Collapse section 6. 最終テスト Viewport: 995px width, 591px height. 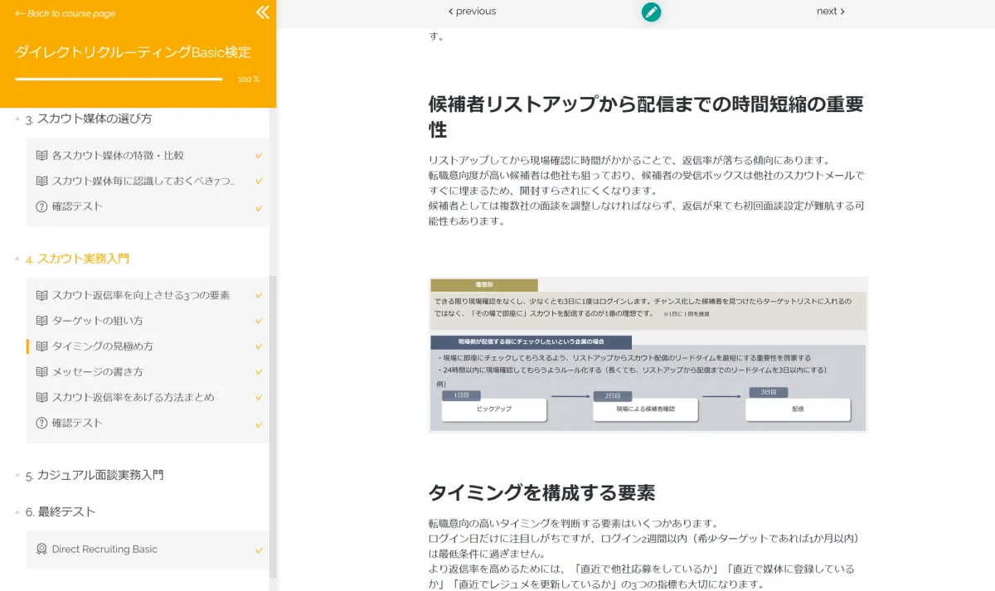click(x=17, y=512)
